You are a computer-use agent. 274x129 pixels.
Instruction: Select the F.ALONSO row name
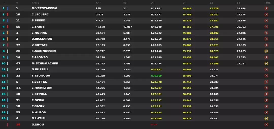click(40, 57)
